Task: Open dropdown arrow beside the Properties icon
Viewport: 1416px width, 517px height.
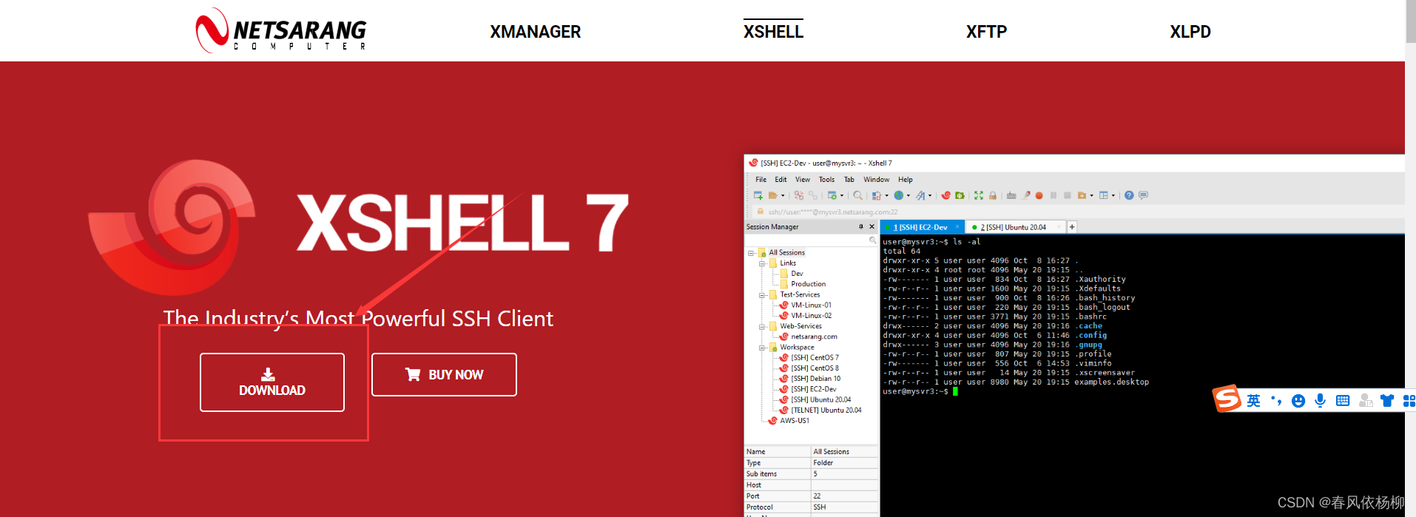Action: tap(842, 195)
